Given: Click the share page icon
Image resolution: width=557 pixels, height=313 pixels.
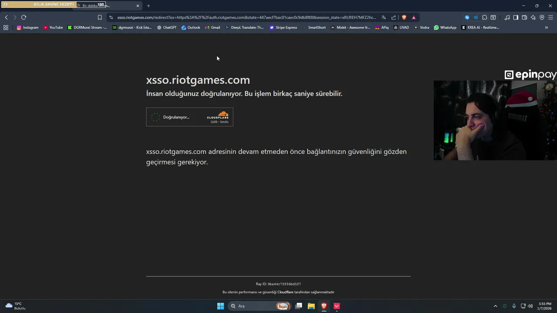Looking at the screenshot, I should click(394, 17).
